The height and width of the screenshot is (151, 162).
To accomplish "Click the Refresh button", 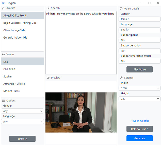I will [x=22, y=139].
